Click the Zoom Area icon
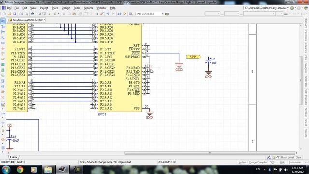Screen dimensions: 309x174 coord(44,14)
